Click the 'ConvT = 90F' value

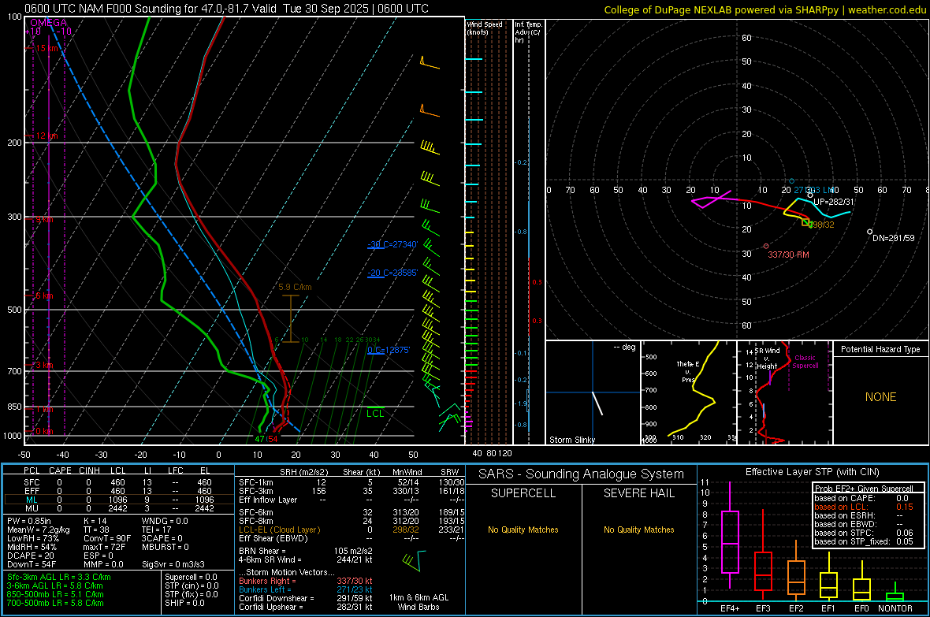[x=107, y=538]
